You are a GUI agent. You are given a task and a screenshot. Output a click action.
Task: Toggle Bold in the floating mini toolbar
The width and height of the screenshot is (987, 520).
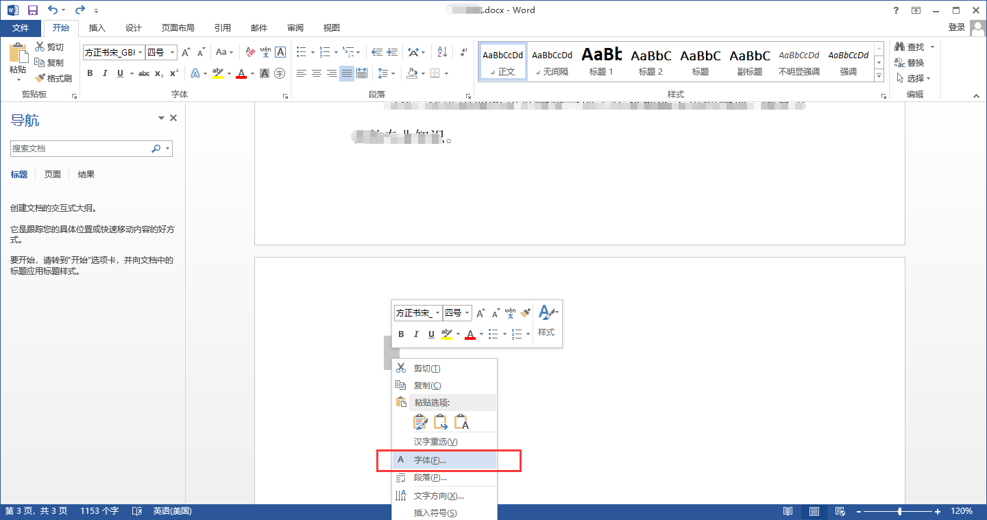[x=401, y=334]
